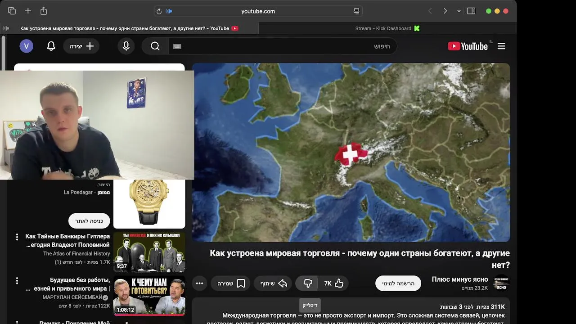Select the YouTube video tab

click(130, 28)
